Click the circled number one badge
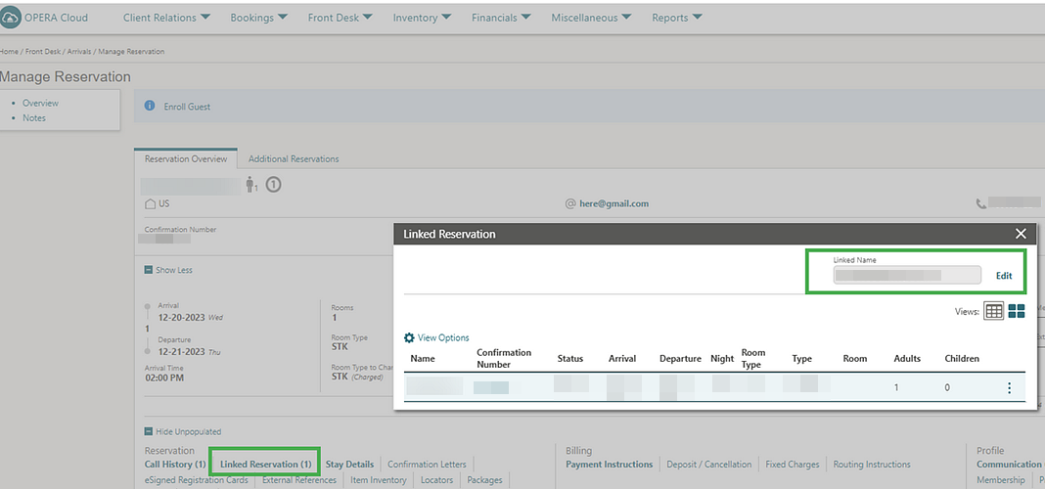1045x489 pixels. click(x=273, y=184)
